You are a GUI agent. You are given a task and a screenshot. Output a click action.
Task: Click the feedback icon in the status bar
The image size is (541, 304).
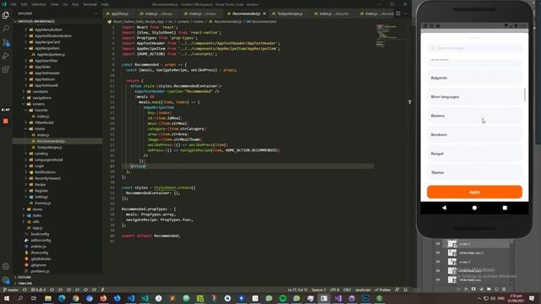(397, 290)
